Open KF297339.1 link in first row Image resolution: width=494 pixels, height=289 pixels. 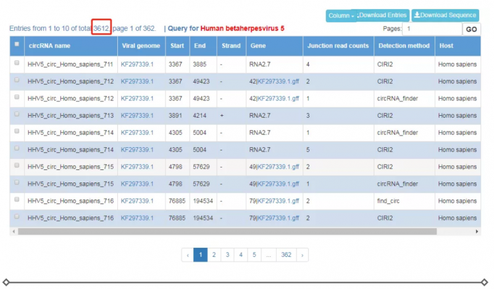click(137, 64)
